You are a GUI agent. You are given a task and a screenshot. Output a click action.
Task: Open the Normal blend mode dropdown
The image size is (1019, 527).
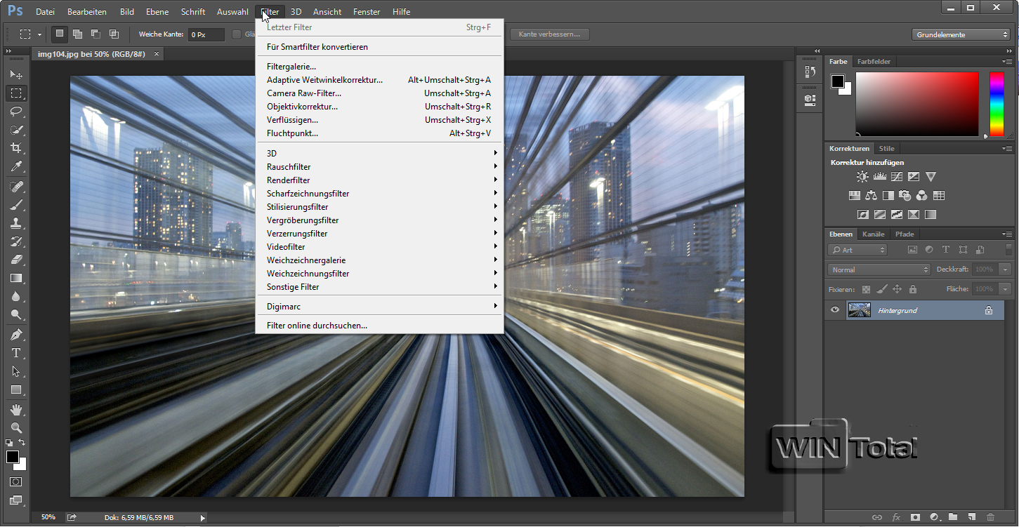[x=879, y=269]
